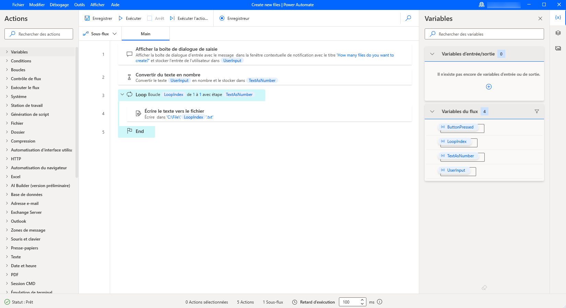
Task: Run from here with Exécuter l'action
Action: pos(189,19)
